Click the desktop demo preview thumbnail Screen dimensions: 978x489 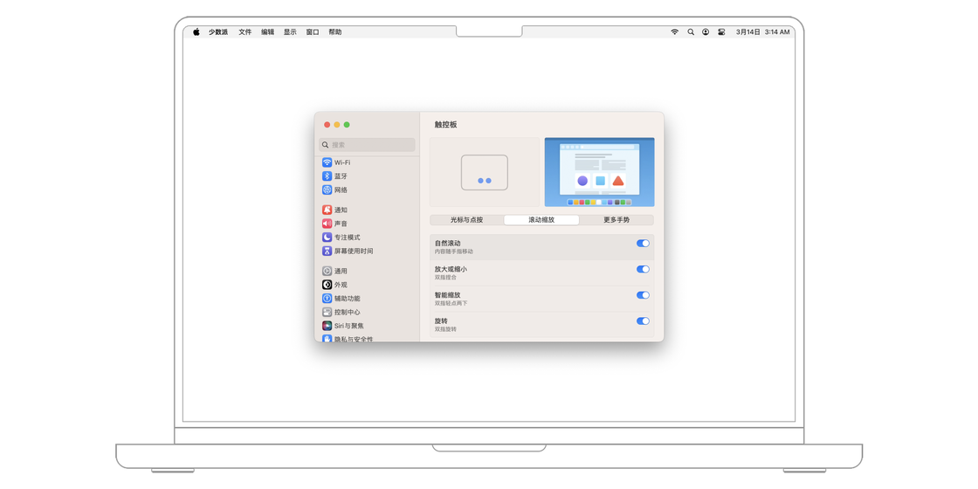599,172
